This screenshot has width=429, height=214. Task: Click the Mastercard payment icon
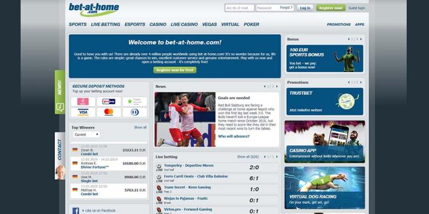tap(109, 112)
